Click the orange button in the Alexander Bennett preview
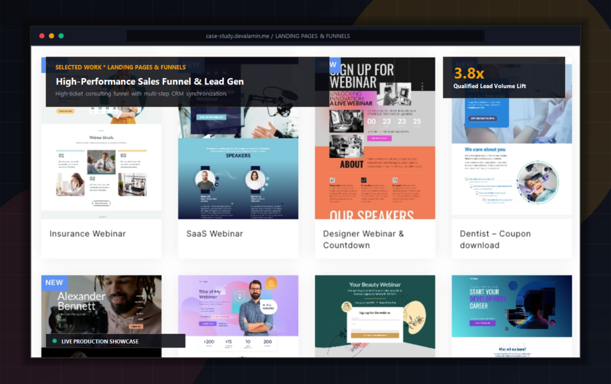The image size is (611, 384). pyautogui.click(x=136, y=326)
